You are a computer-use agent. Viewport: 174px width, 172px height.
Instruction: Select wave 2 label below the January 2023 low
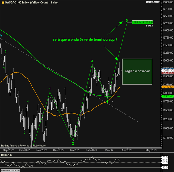[73, 143]
